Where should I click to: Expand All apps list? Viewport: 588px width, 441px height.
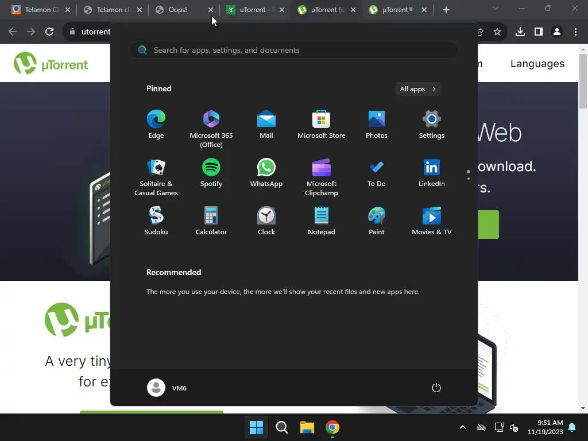tap(418, 89)
